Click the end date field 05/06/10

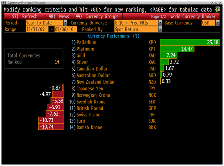66,29
